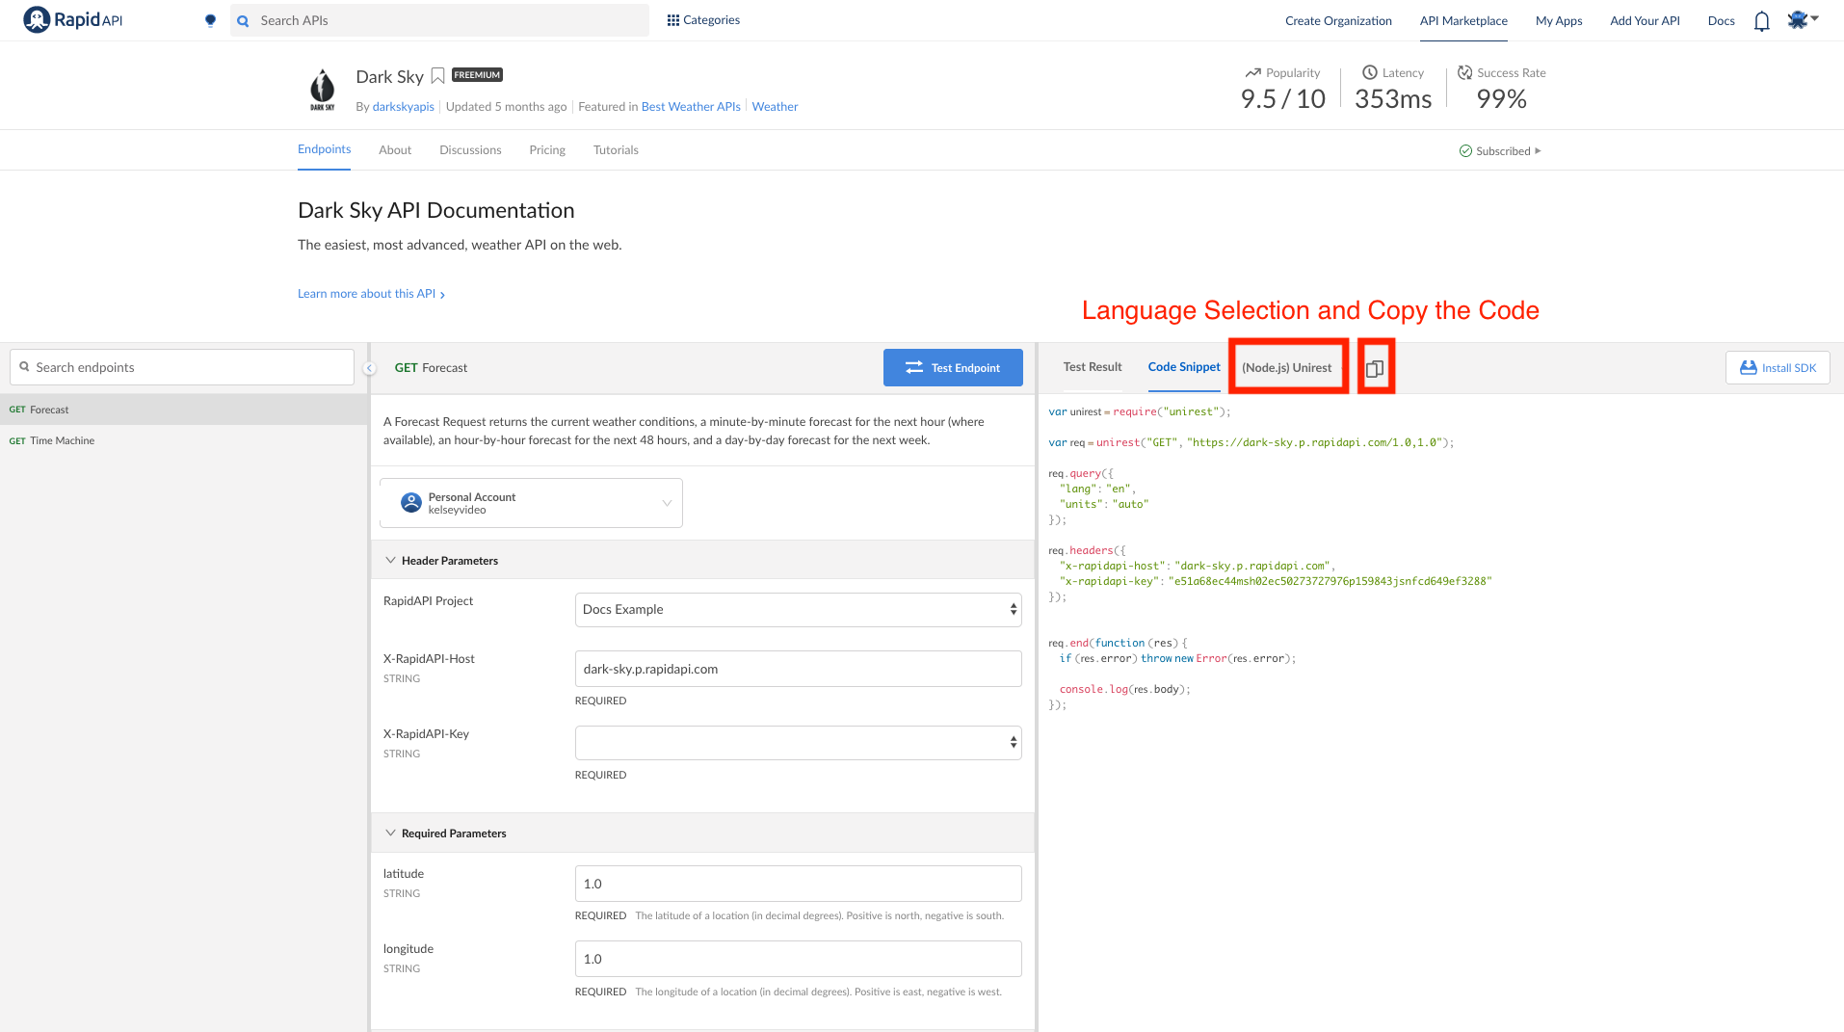Click the Subscribed check icon
Viewport: 1844px width, 1032px height.
[x=1465, y=151]
